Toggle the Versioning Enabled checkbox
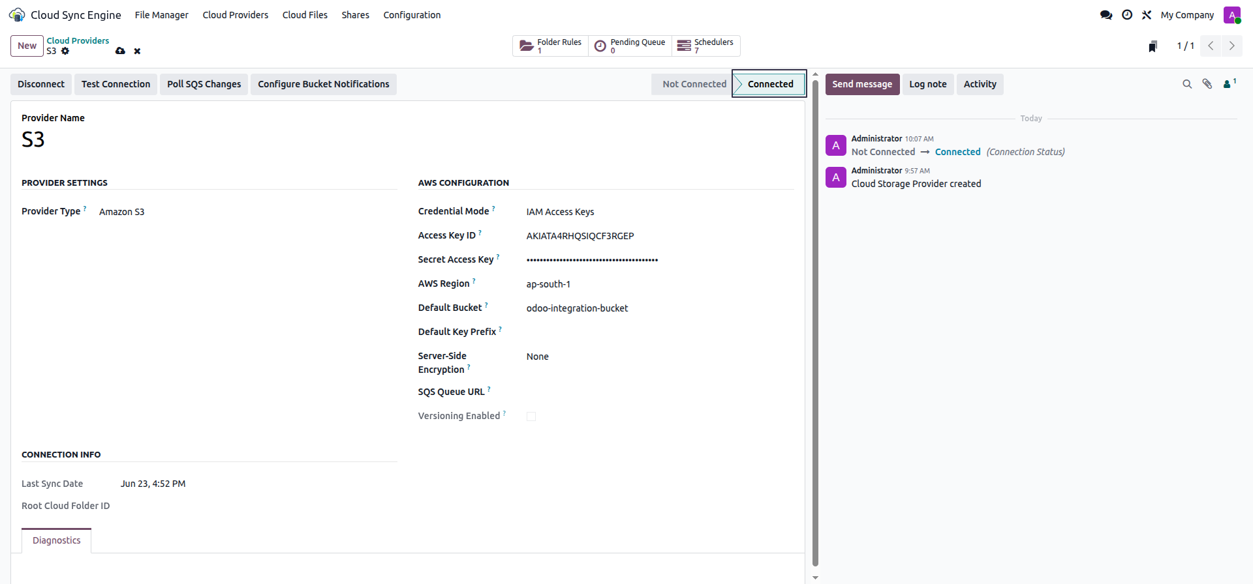Screen dimensions: 1253x584 531,416
